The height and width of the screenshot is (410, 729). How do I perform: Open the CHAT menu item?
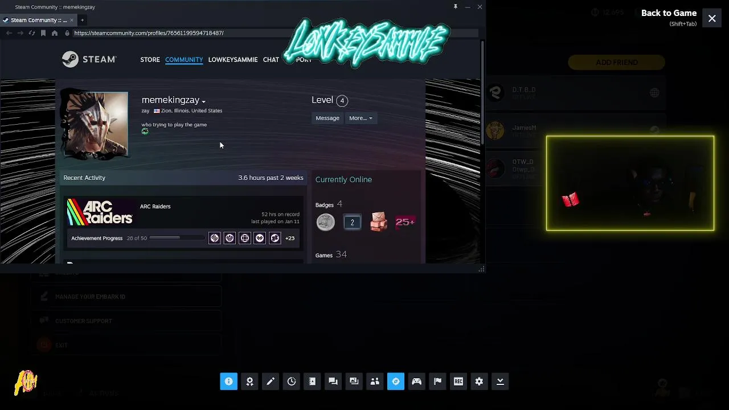point(271,60)
